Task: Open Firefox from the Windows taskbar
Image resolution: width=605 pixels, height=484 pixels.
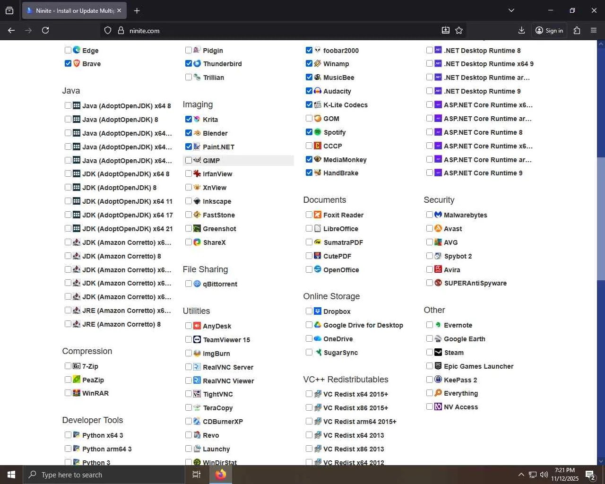Action: 221,475
